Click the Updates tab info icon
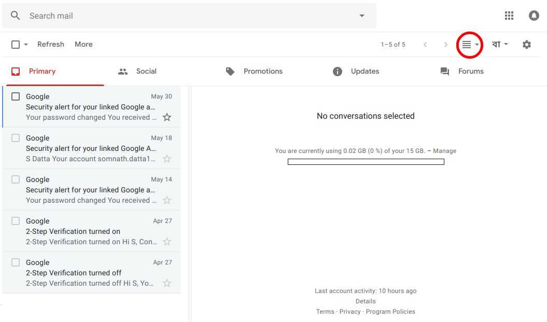This screenshot has width=547, height=322. (336, 71)
